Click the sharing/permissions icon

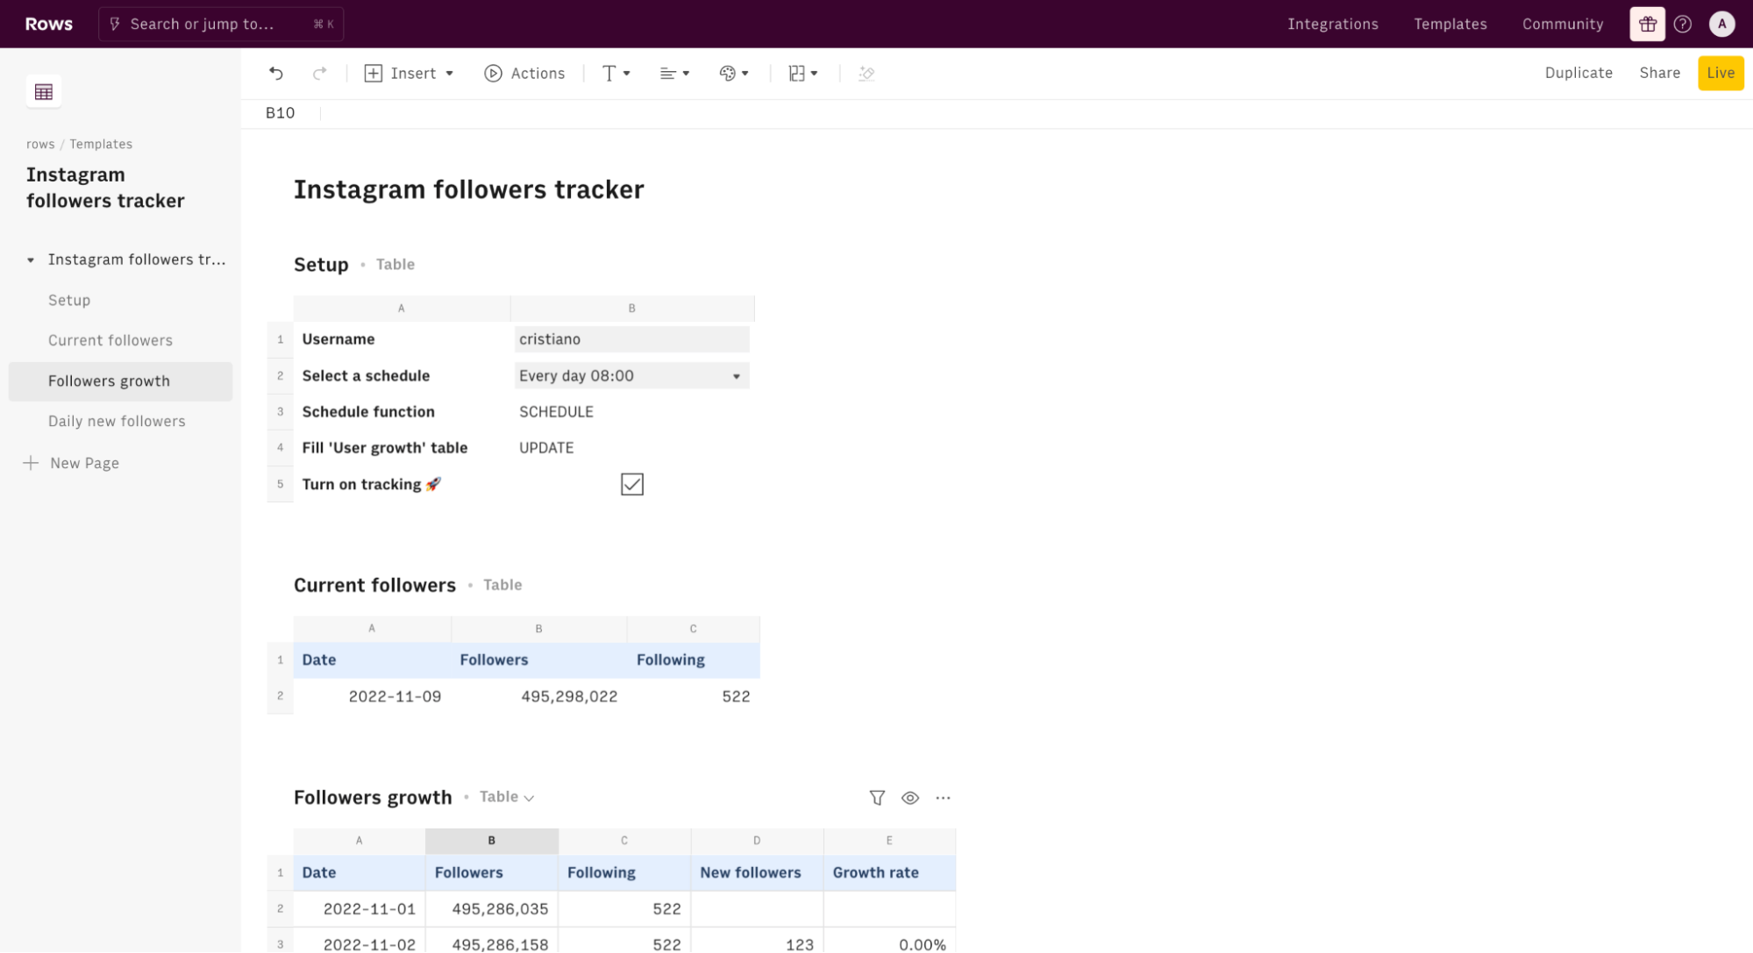1659,73
